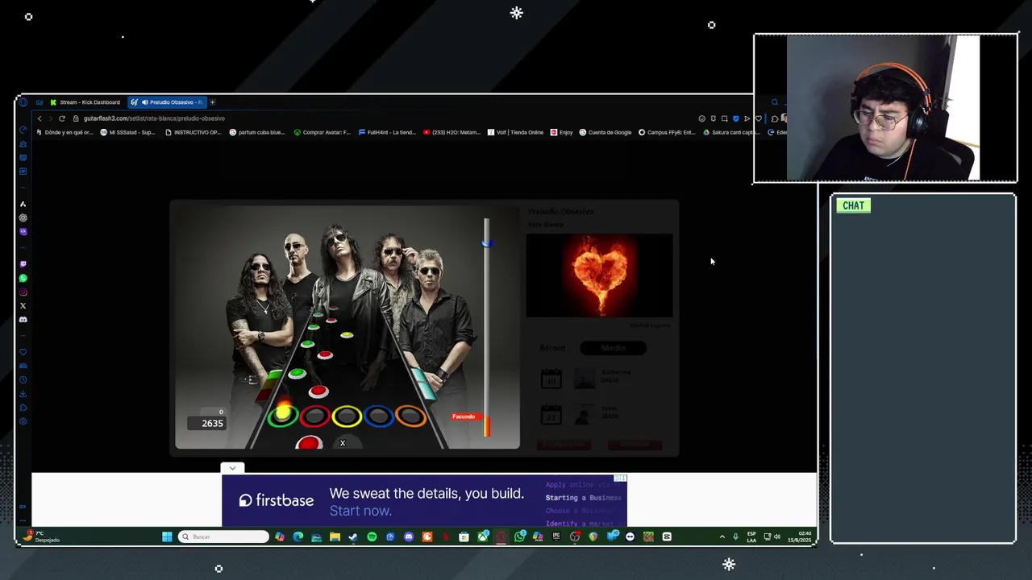This screenshot has width=1032, height=580.
Task: Reload the guitarflash3 page
Action: [x=62, y=118]
